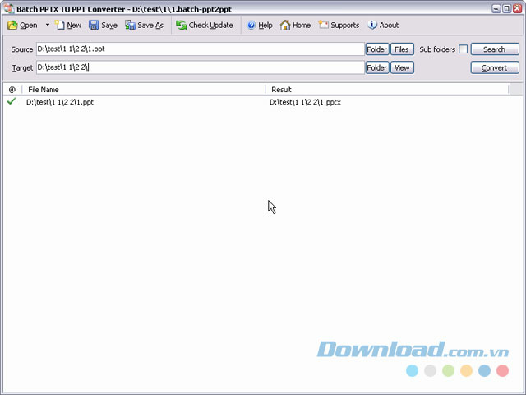Click result D:\test\1 1\2 2\1.pptx
This screenshot has height=395, width=526.
click(305, 102)
